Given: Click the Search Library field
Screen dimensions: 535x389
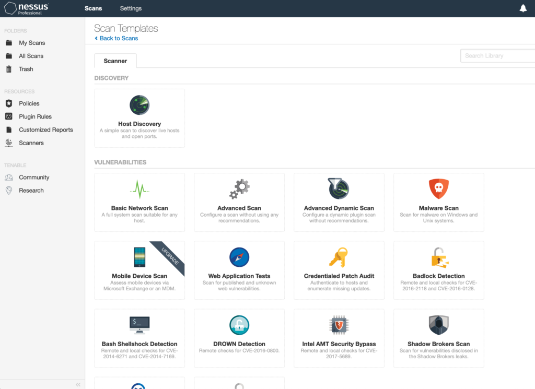Looking at the screenshot, I should pyautogui.click(x=497, y=55).
